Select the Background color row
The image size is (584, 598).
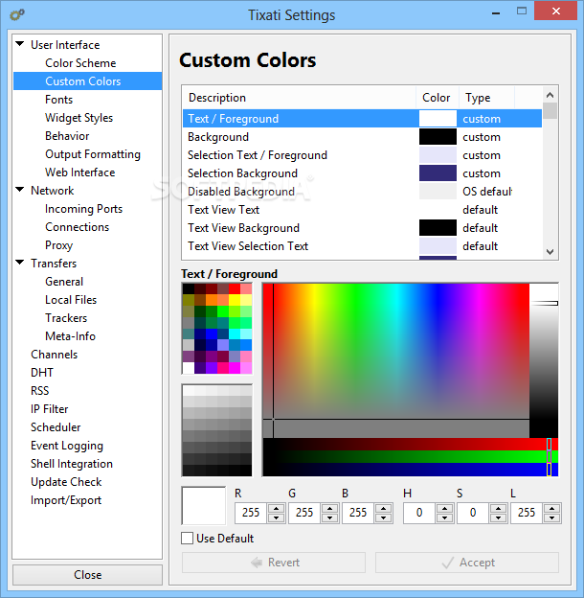pyautogui.click(x=362, y=137)
